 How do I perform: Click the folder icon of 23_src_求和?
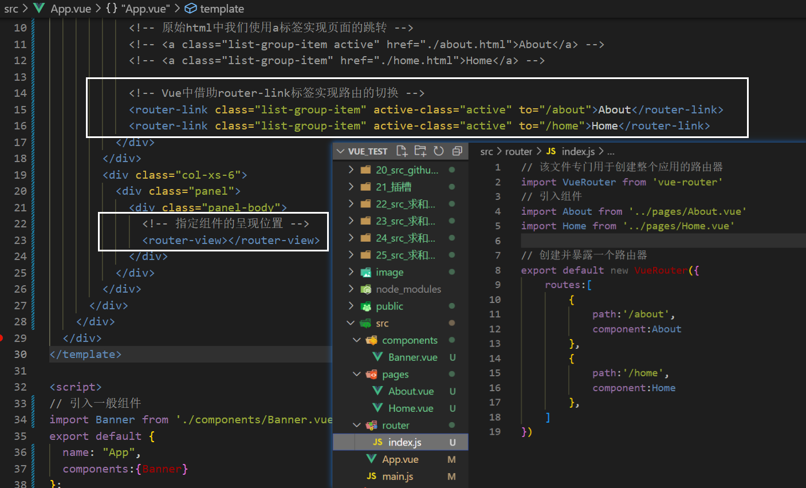click(365, 221)
